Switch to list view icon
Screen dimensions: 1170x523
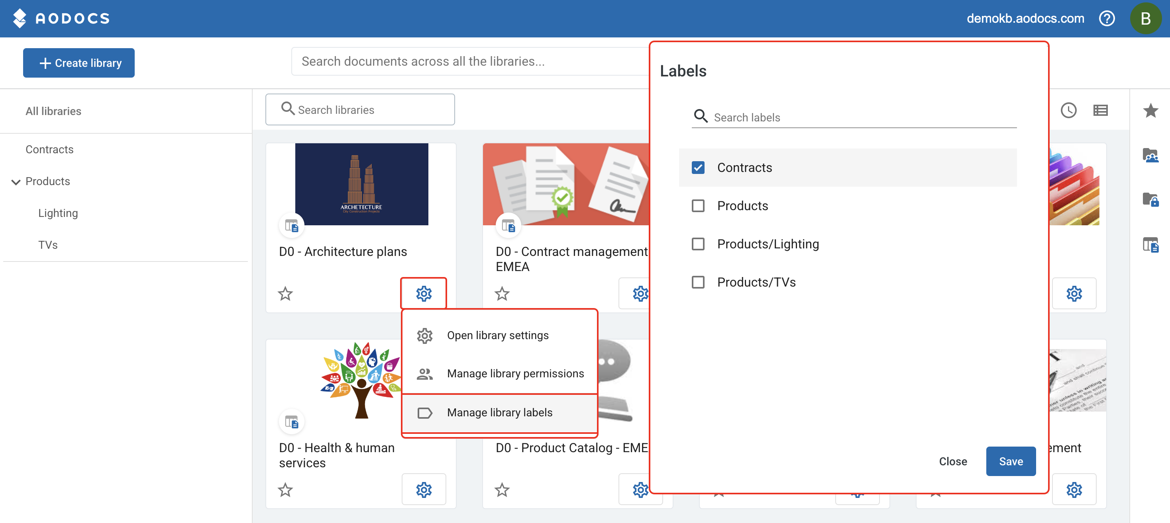1100,110
